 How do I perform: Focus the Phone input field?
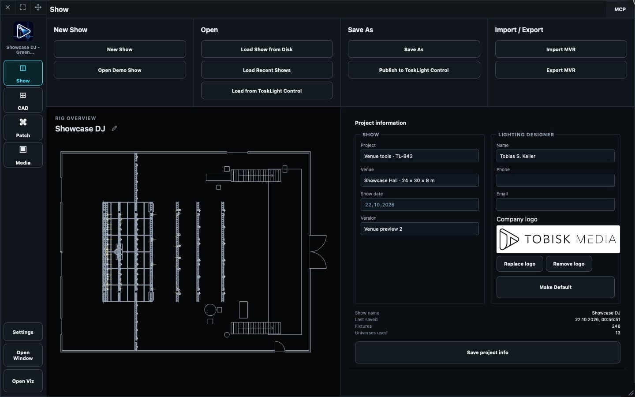556,180
